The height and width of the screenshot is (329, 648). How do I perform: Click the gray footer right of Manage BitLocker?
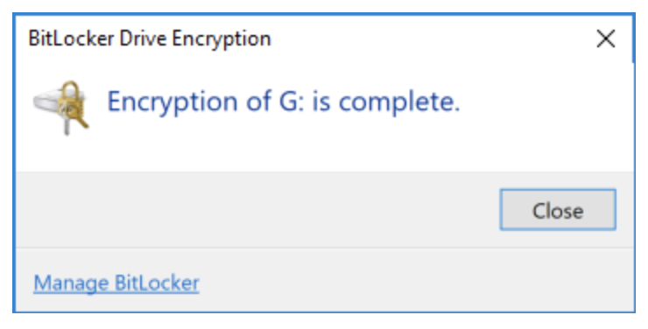[413, 283]
